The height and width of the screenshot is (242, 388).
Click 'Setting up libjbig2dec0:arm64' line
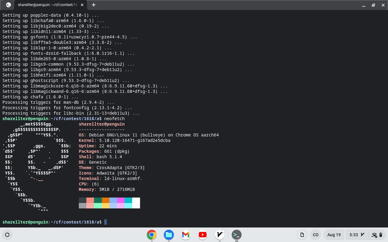[56, 26]
